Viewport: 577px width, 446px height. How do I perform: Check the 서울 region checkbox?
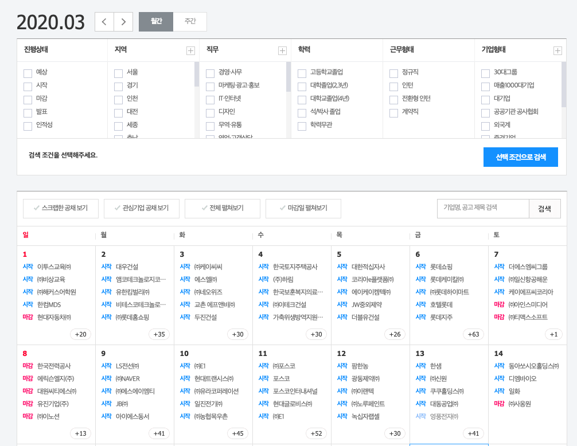119,73
